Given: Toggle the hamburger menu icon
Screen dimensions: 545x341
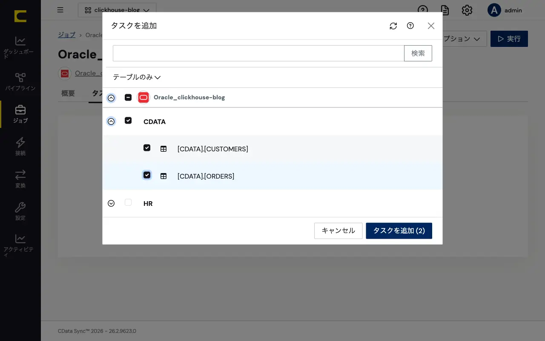Looking at the screenshot, I should point(60,10).
